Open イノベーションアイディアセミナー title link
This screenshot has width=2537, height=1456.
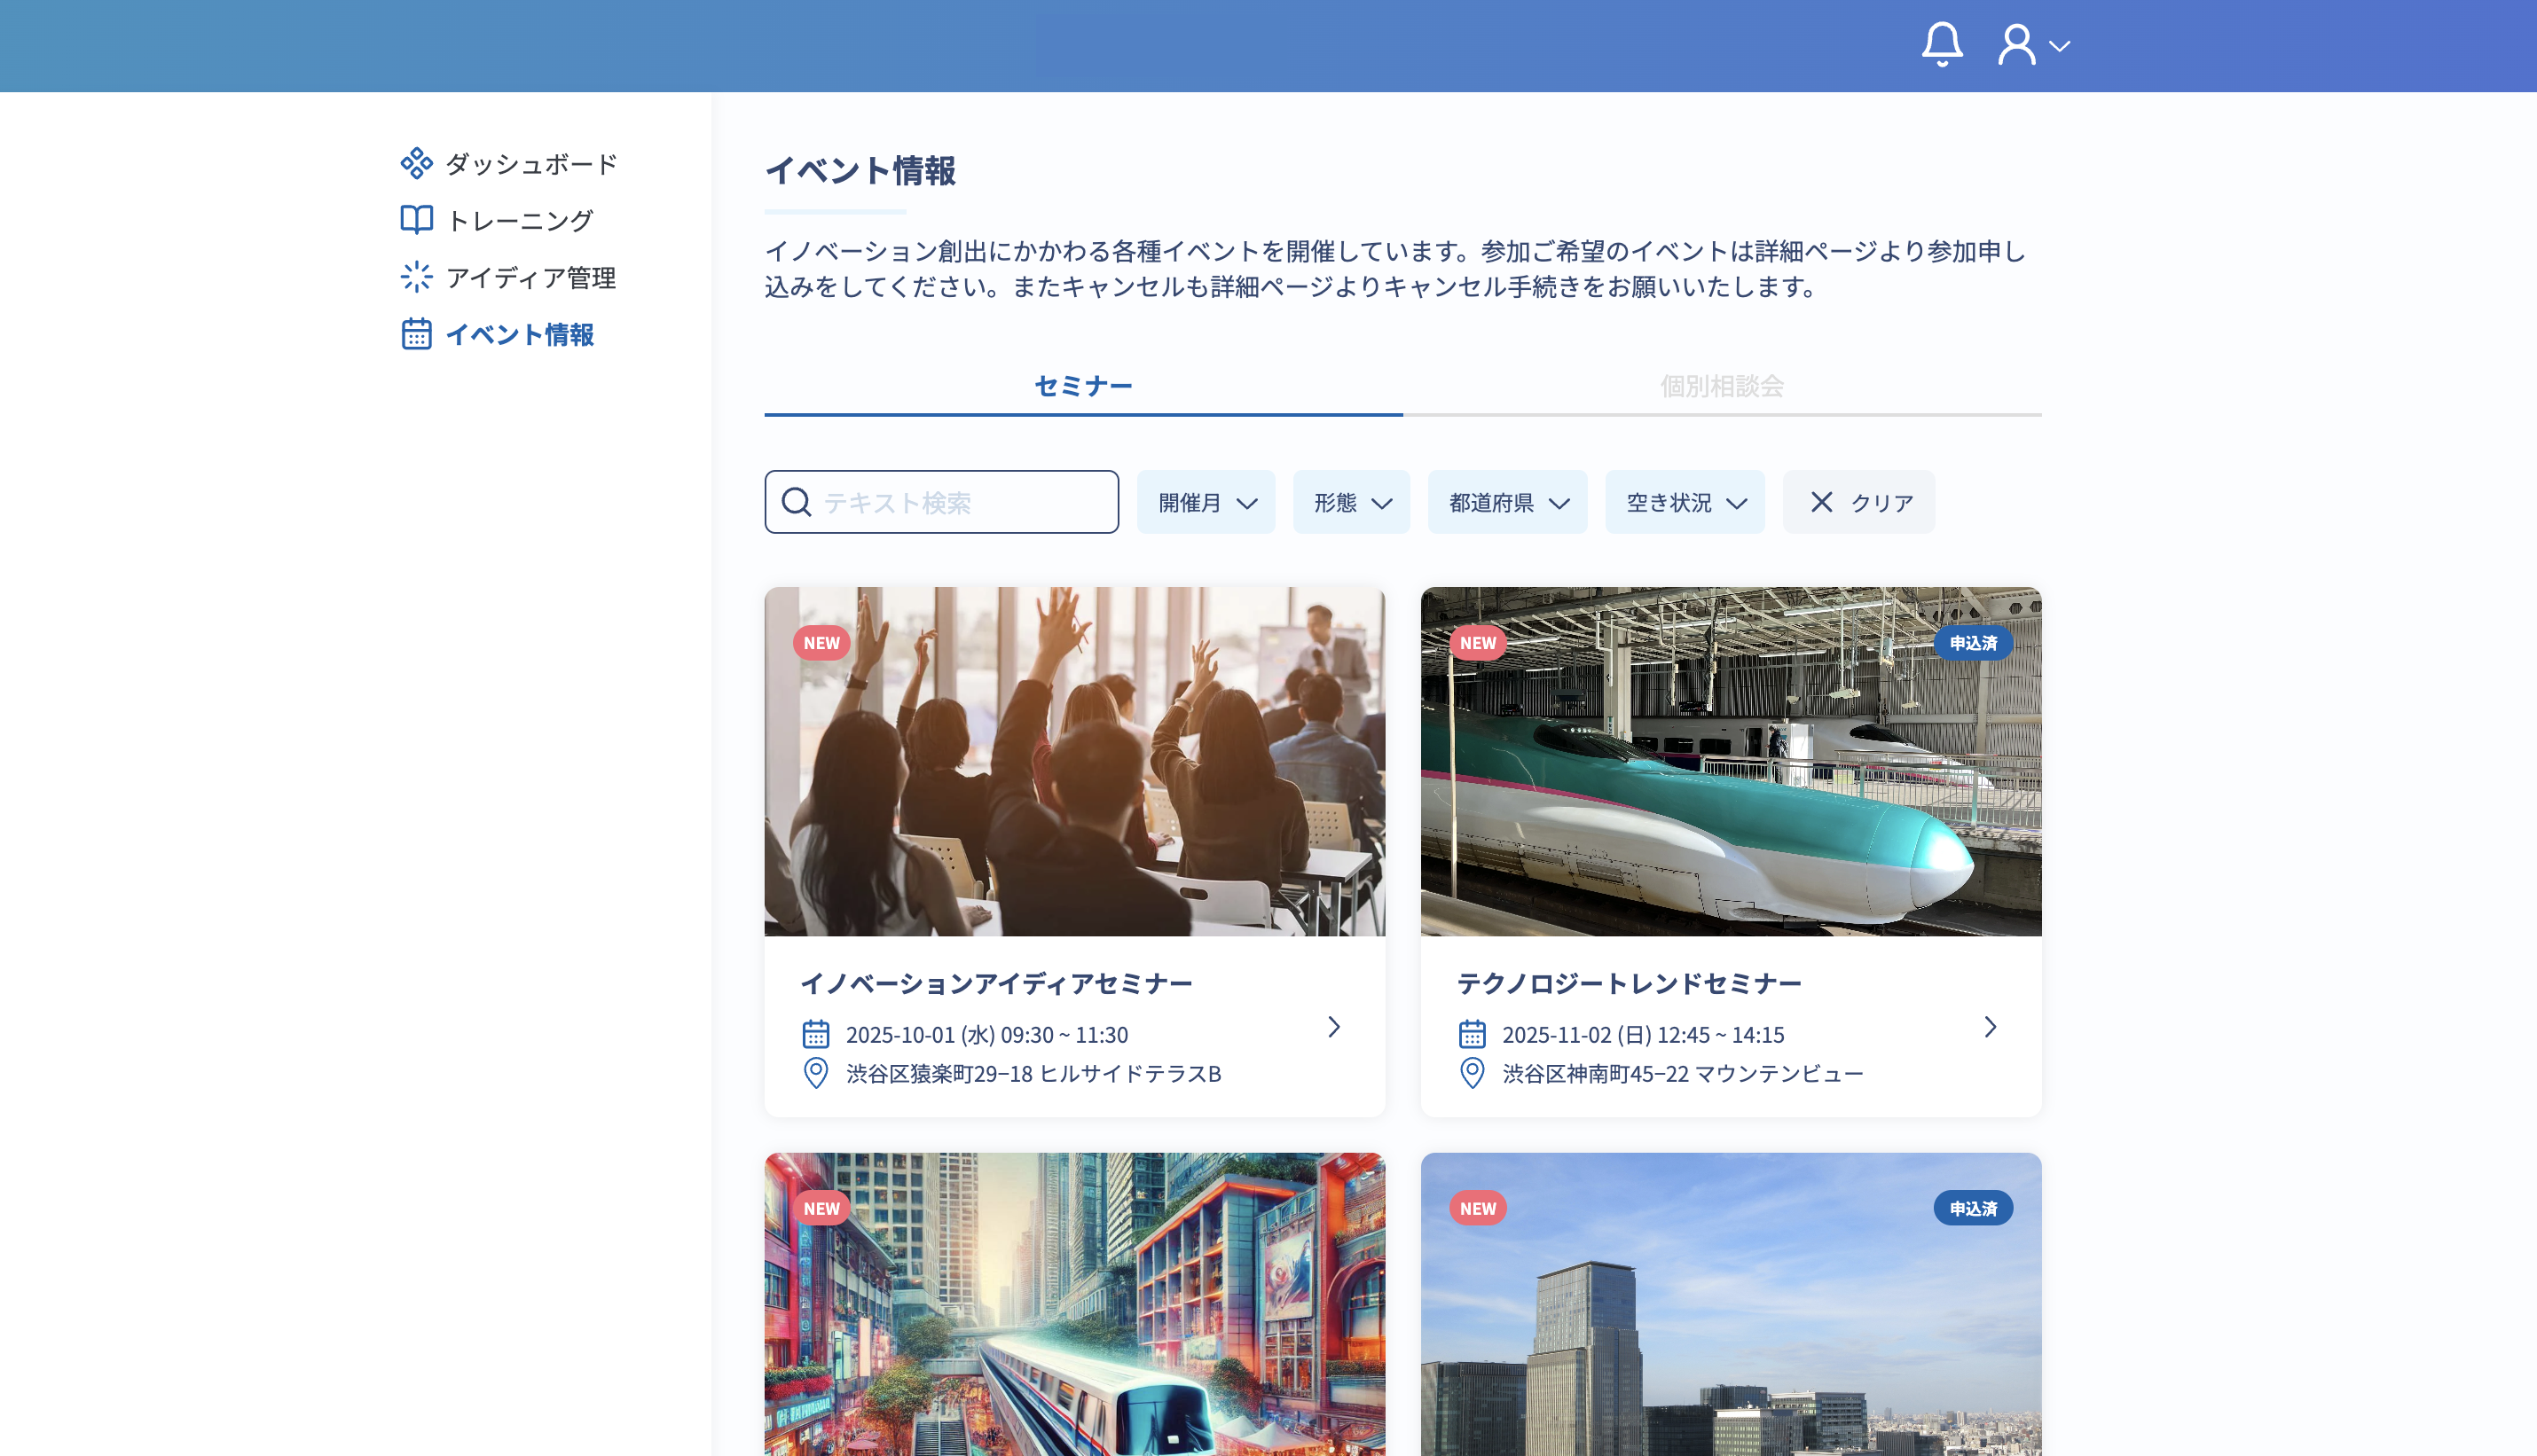[x=995, y=984]
